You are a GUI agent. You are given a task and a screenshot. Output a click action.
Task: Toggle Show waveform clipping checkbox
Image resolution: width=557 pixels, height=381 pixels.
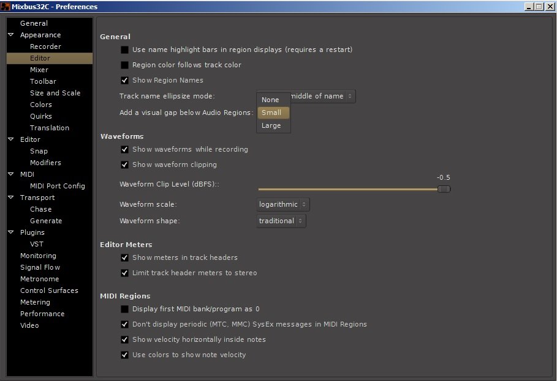tap(124, 165)
